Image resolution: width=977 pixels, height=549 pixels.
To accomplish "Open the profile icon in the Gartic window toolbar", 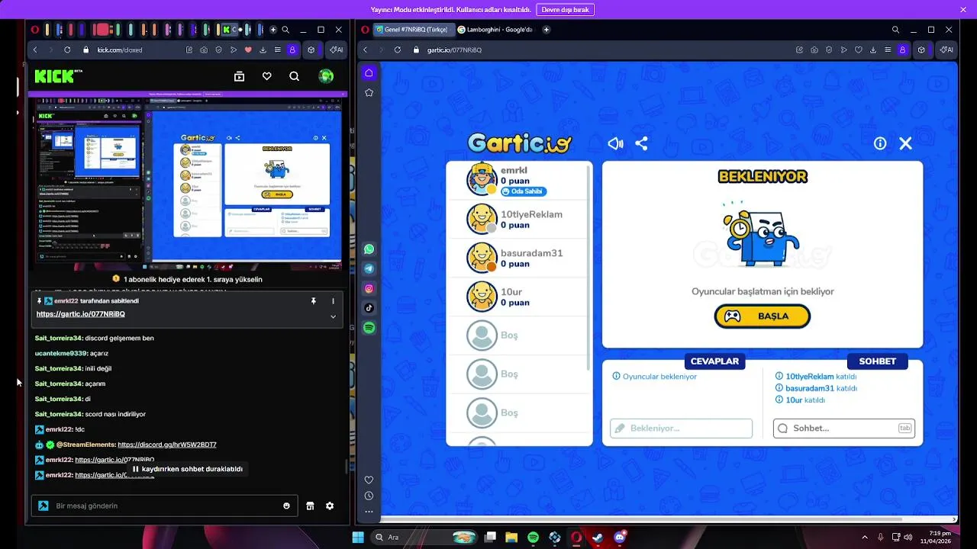I will (902, 50).
